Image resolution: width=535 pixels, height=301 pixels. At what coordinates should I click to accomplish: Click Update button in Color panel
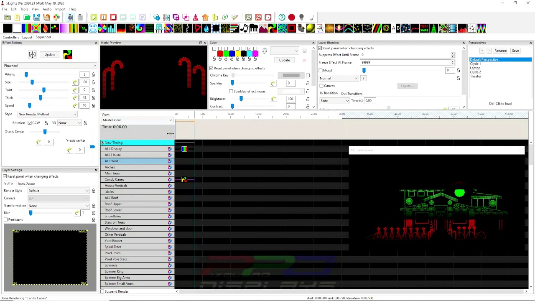[284, 60]
